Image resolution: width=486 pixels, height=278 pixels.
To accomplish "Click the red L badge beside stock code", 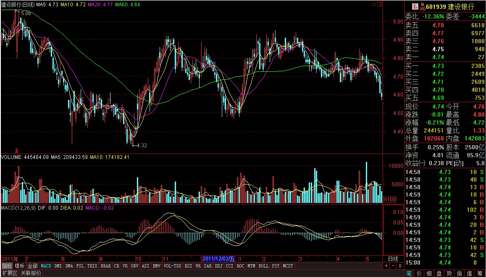I will [x=415, y=7].
